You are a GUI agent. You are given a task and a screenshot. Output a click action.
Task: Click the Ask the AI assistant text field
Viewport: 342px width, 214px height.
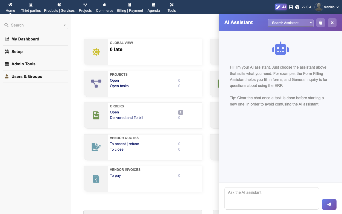pyautogui.click(x=271, y=198)
